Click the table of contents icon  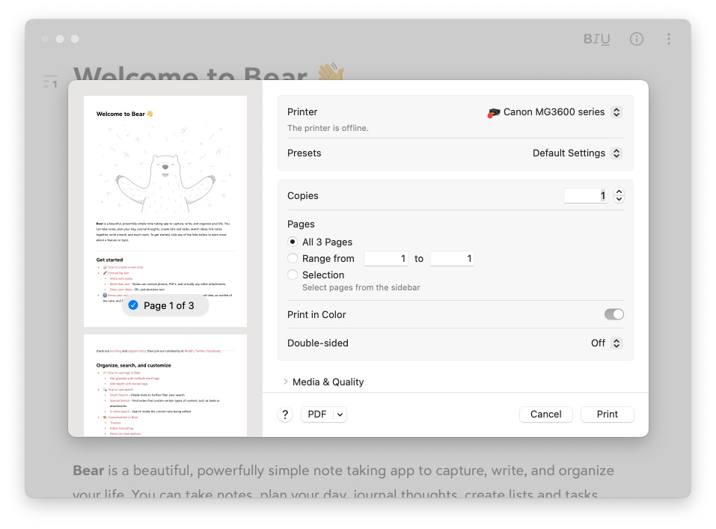(50, 82)
